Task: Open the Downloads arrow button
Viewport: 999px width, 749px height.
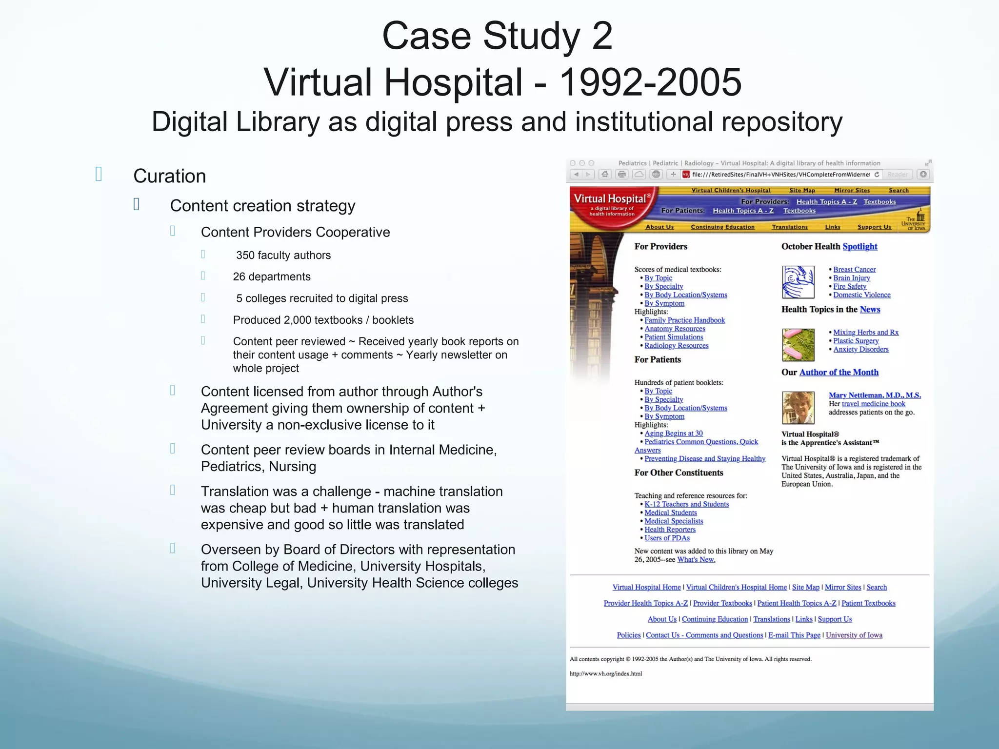Action: 923,175
